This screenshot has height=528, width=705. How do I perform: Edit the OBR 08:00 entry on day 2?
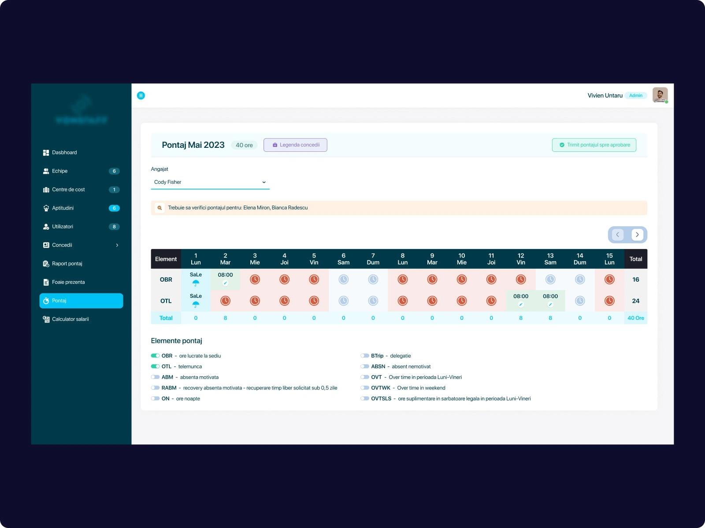[x=225, y=283]
